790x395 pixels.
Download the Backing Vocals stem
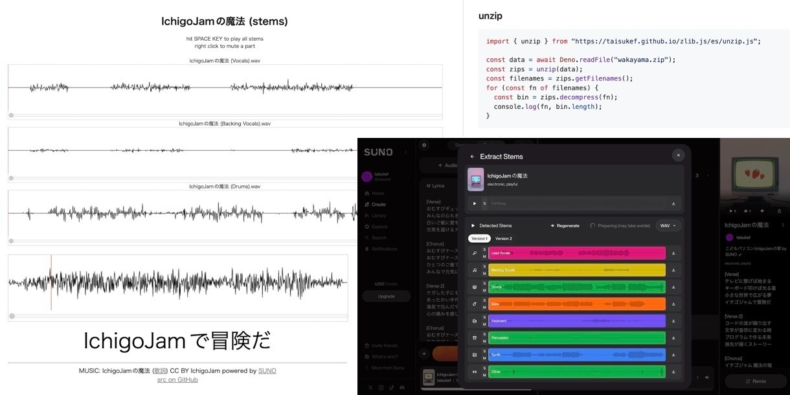[x=674, y=270]
